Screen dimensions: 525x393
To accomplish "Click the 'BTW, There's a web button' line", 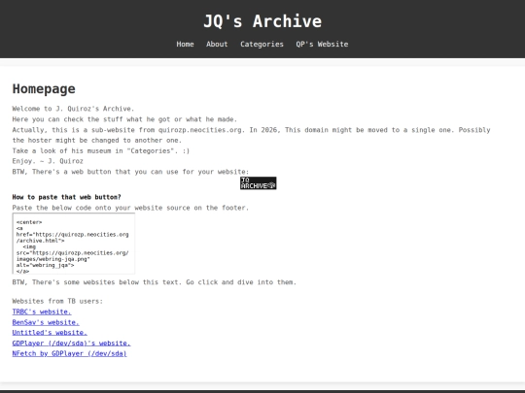I will (130, 172).
